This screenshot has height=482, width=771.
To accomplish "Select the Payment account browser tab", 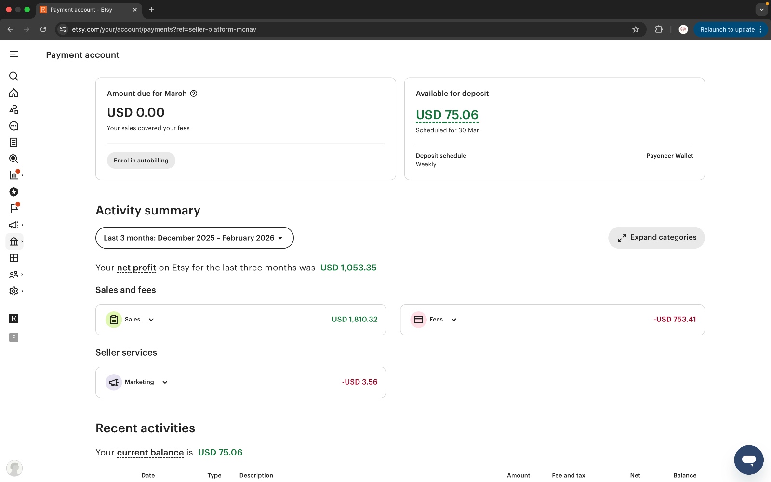I will (82, 10).
